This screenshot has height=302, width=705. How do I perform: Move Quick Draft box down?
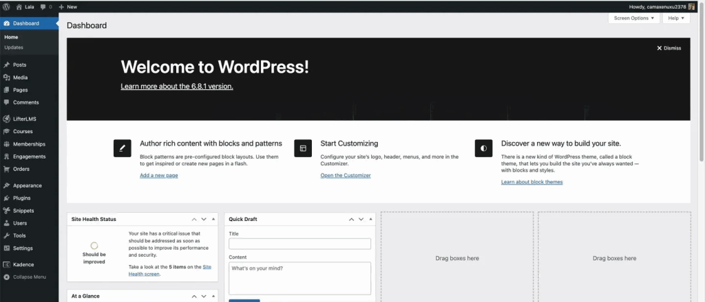coord(361,220)
